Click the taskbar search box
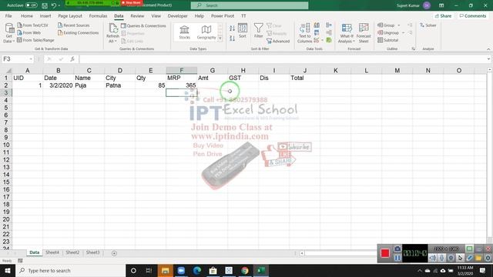Viewport: 493px width, 277px height. 70,270
